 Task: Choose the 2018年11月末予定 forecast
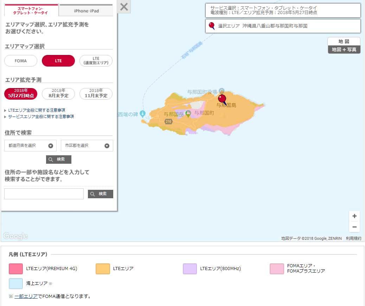click(96, 94)
